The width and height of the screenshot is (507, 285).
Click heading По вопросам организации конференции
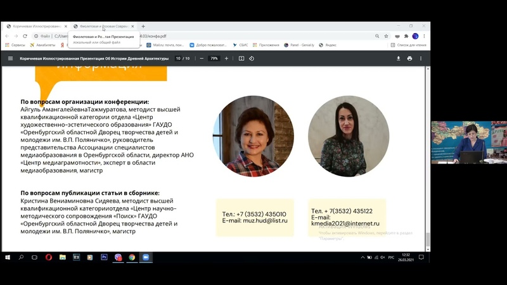tap(85, 102)
